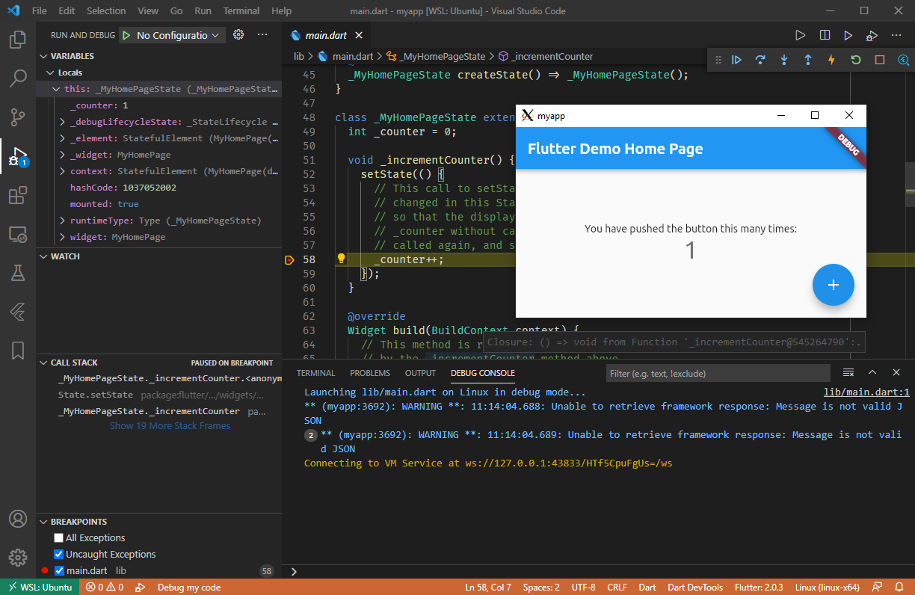Click Stop in debug toolbar
Screen dimensions: 915x595
pyautogui.click(x=880, y=60)
